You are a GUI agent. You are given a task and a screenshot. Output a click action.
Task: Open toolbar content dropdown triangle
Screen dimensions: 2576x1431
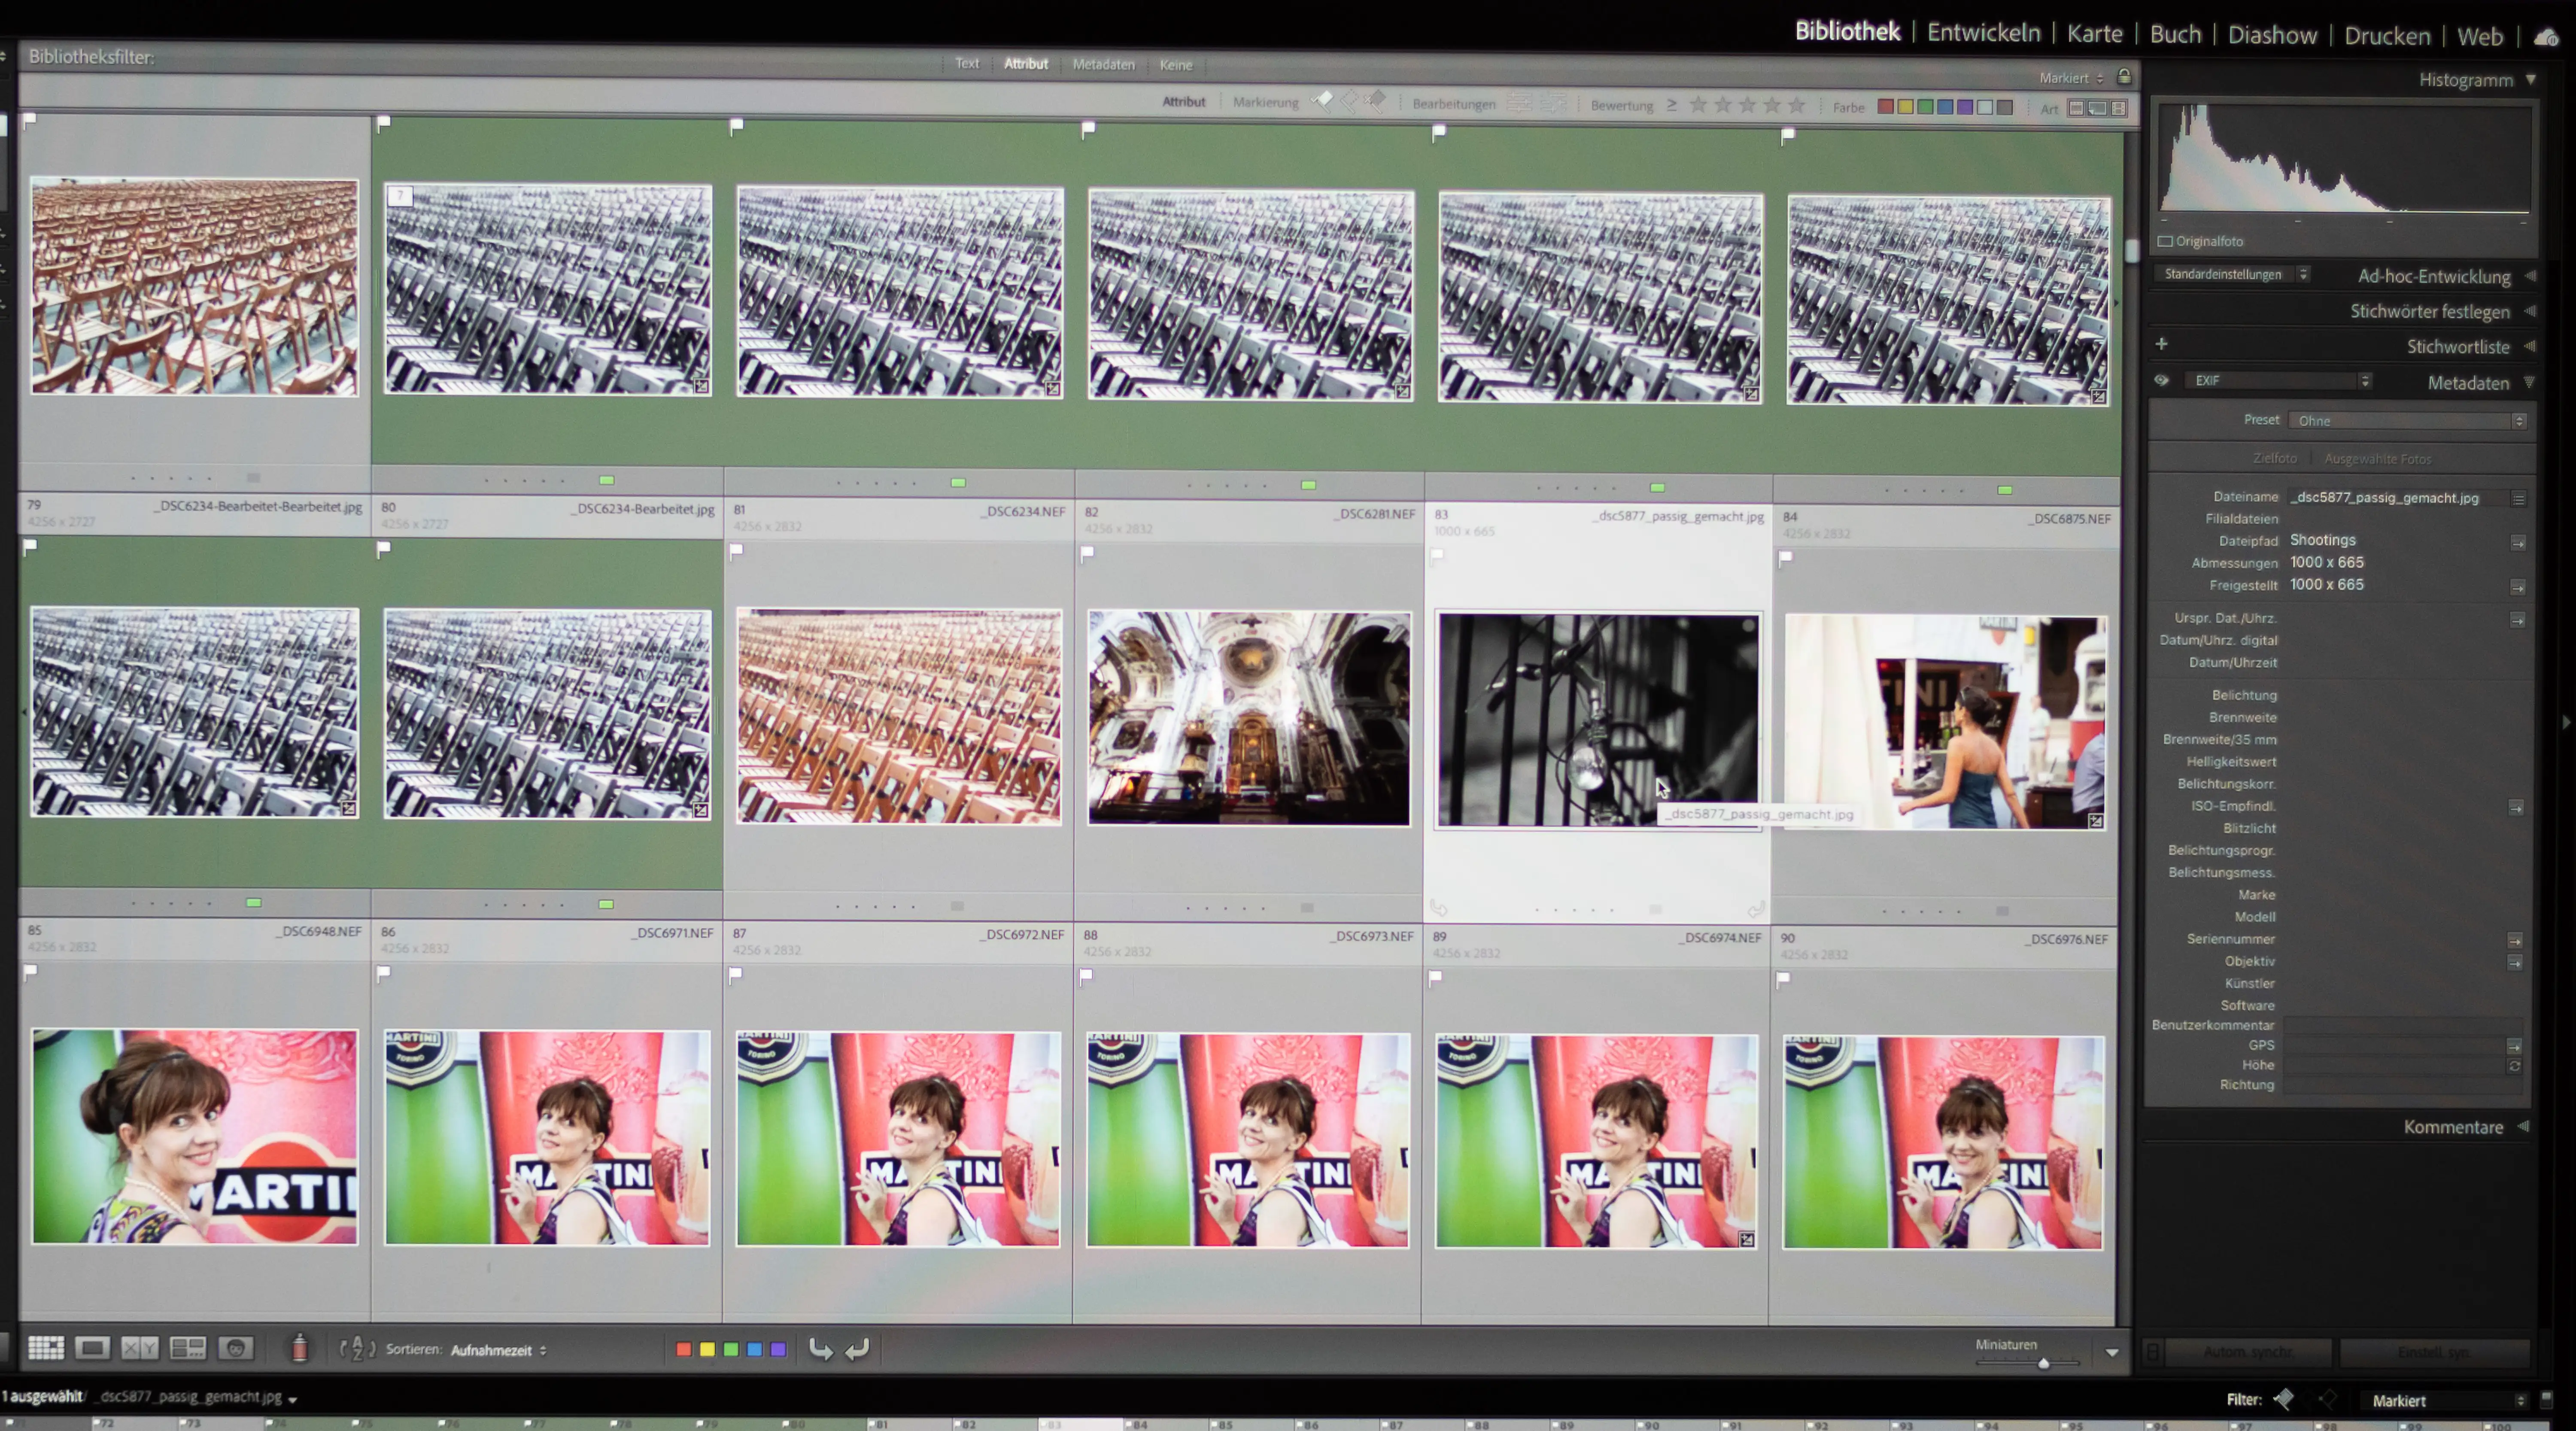[x=2112, y=1352]
